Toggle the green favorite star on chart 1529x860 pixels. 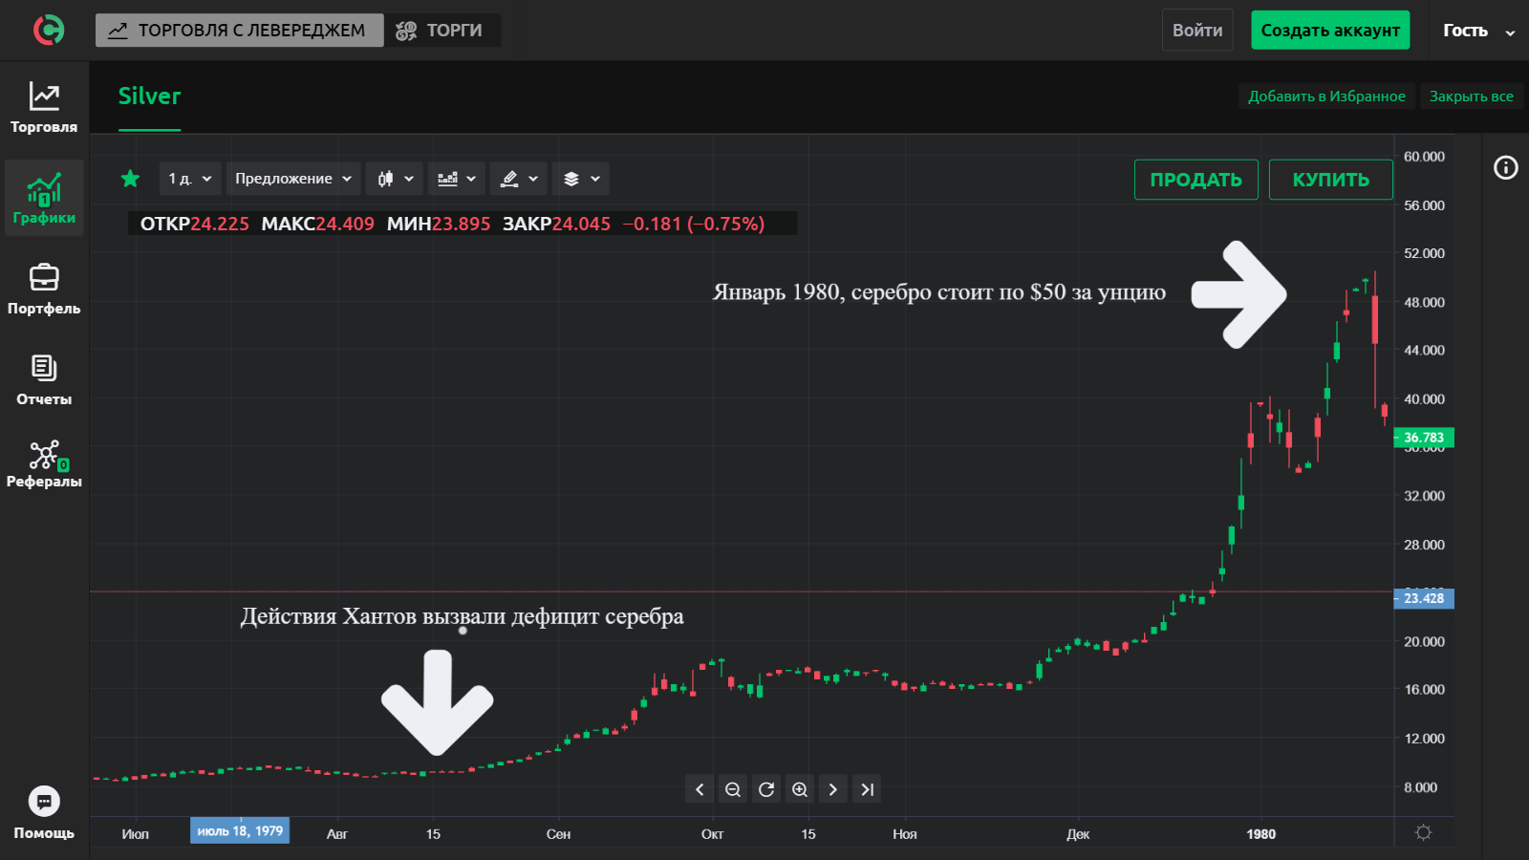[x=131, y=179]
